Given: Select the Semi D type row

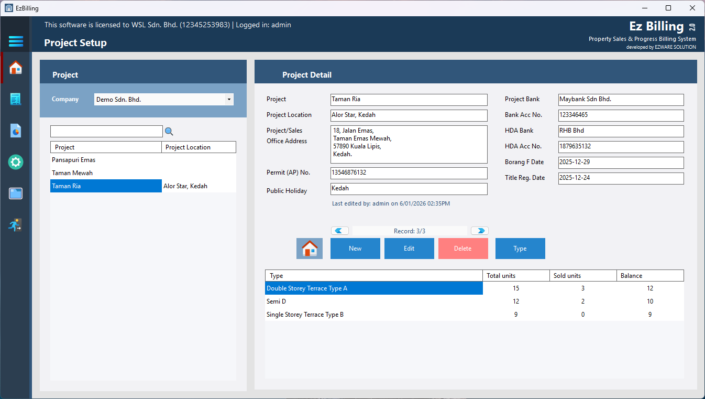Looking at the screenshot, I should point(475,301).
